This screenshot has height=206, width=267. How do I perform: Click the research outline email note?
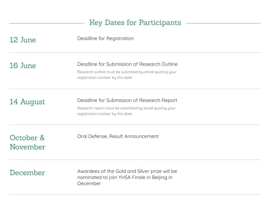click(x=127, y=75)
